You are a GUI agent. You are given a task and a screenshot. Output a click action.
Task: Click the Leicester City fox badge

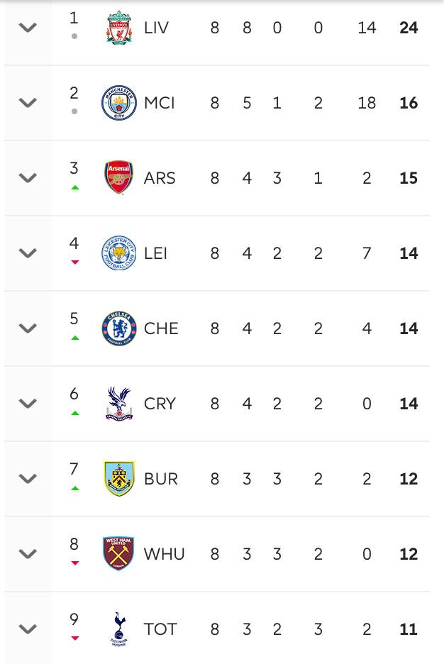point(118,253)
